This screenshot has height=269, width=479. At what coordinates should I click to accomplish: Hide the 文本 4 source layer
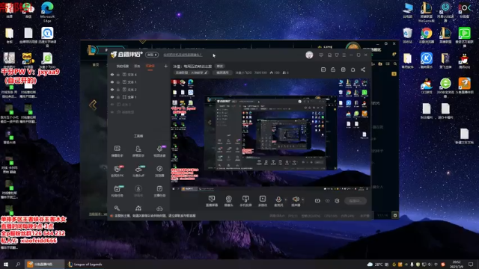112,75
